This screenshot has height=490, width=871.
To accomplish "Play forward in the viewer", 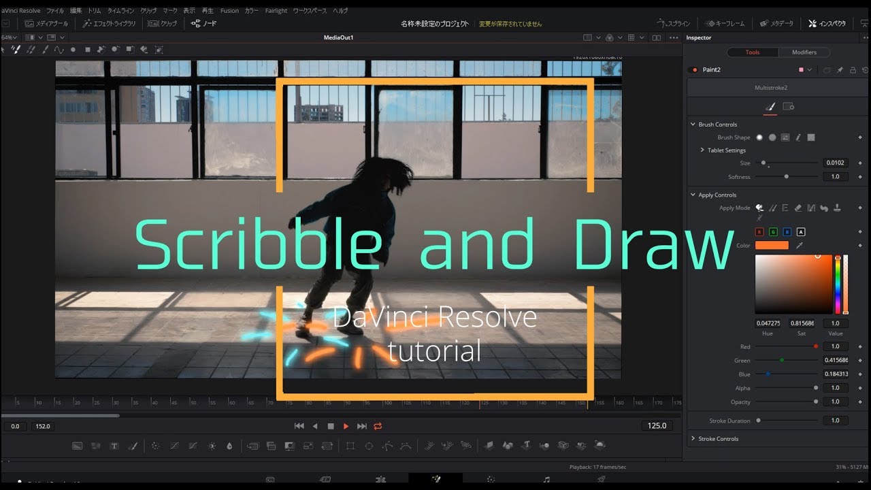I will click(x=346, y=426).
